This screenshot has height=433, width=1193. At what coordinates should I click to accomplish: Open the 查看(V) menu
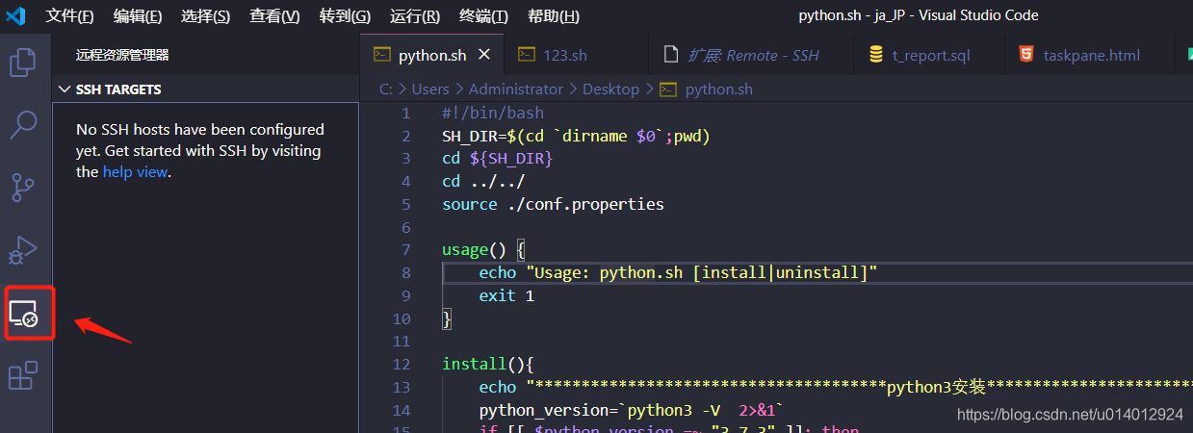[x=274, y=15]
